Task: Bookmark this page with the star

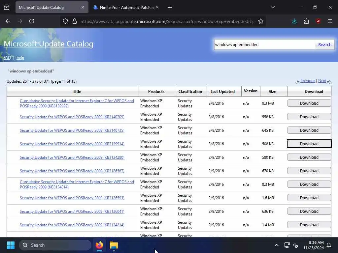Action: 261,21
